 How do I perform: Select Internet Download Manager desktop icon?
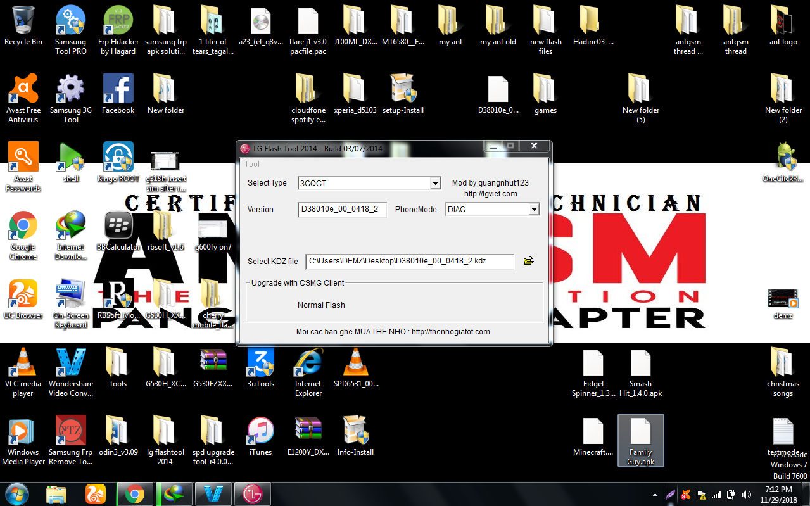(71, 235)
